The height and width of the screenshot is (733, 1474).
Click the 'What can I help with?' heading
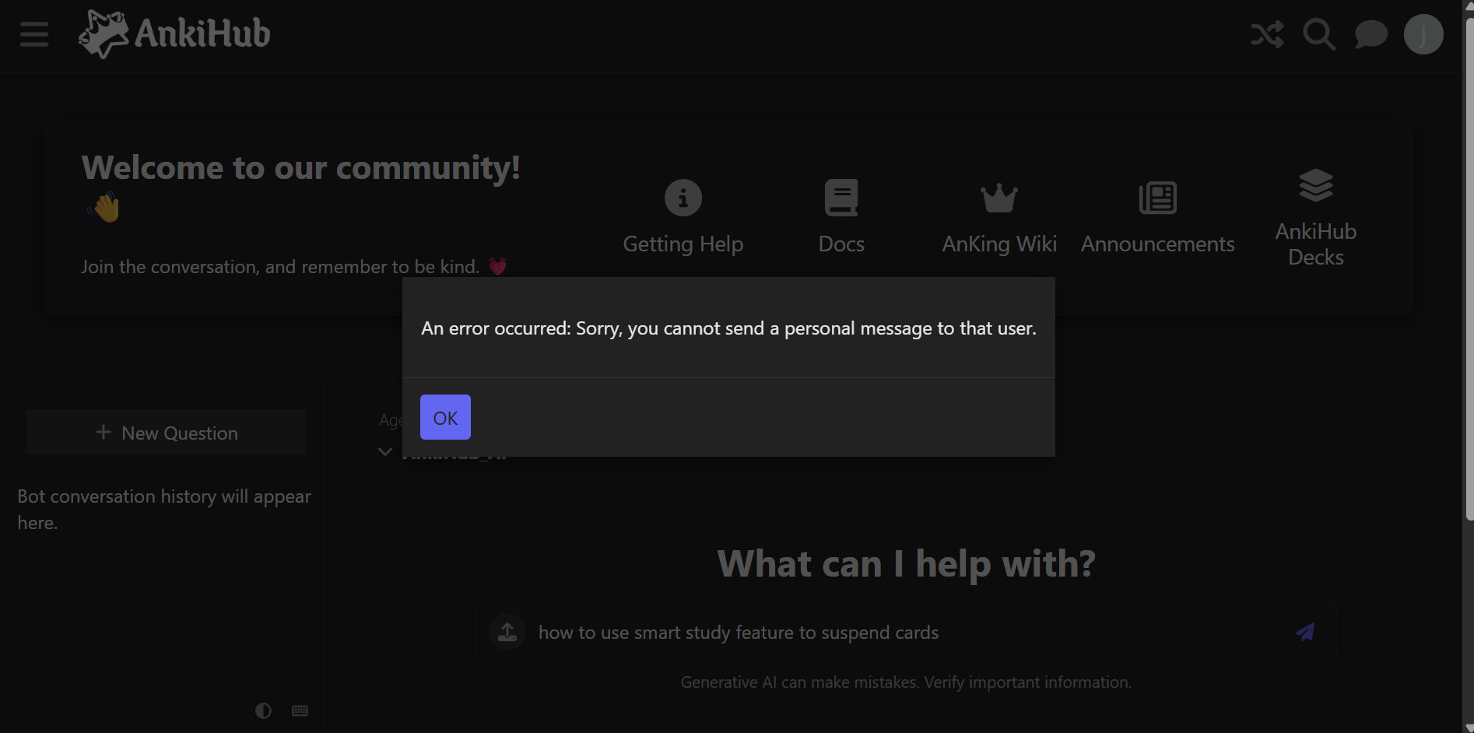tap(907, 563)
